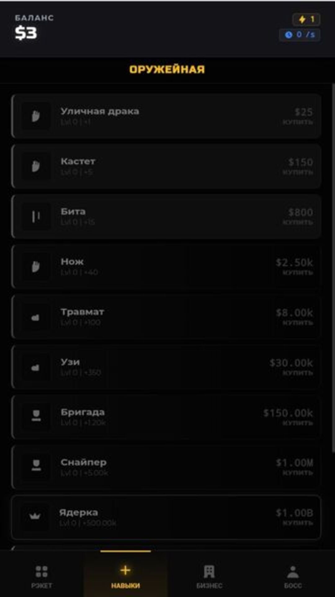Click the fist icon for Уличная драка

coord(36,116)
